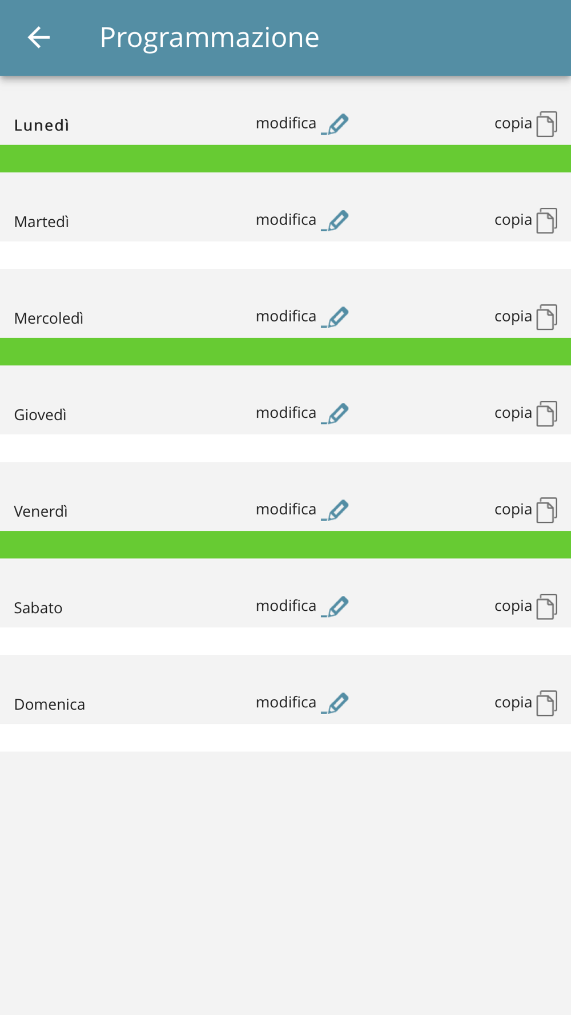This screenshot has height=1015, width=571.
Task: Select the pencil icon for Sabato
Action: [335, 606]
